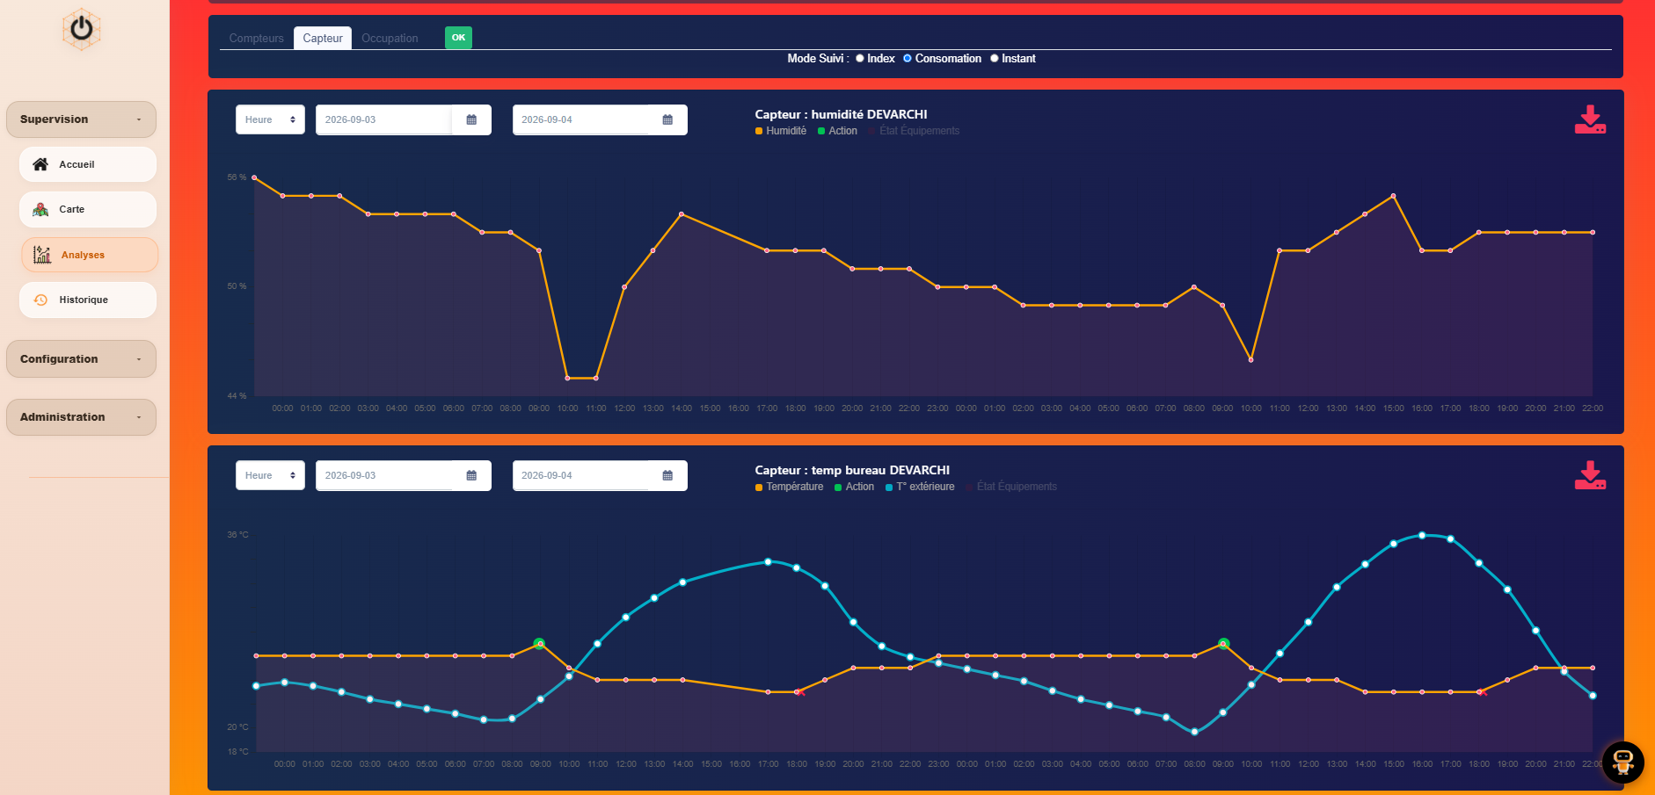Viewport: 1655px width, 795px height.
Task: Open the chatbot robot assistant icon
Action: (1623, 762)
